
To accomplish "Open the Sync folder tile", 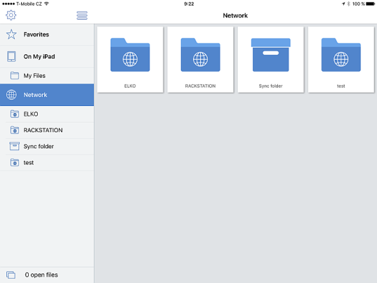I will pyautogui.click(x=271, y=59).
